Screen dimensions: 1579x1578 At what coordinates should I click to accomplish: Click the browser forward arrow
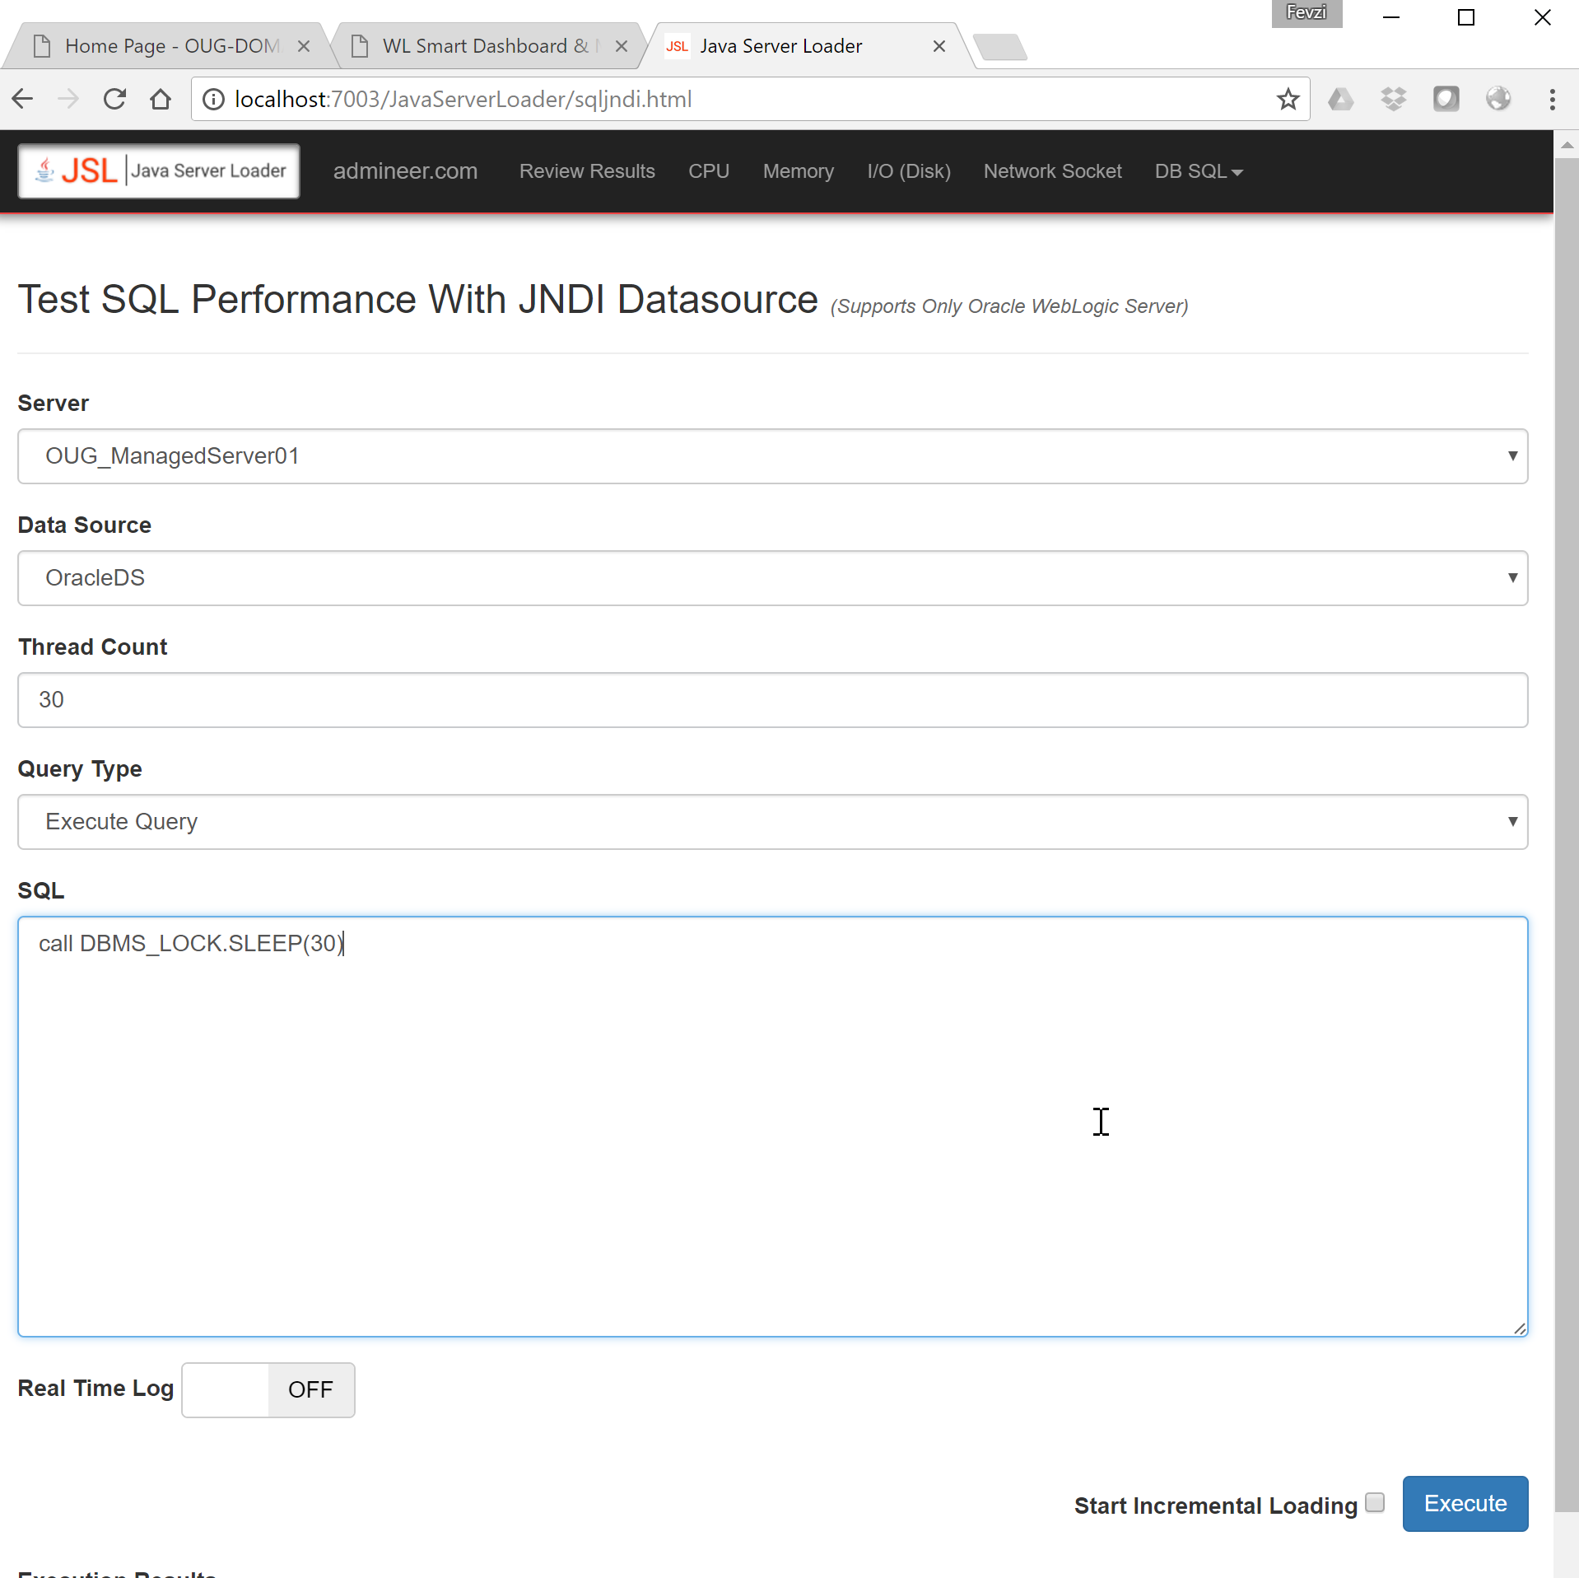click(68, 100)
